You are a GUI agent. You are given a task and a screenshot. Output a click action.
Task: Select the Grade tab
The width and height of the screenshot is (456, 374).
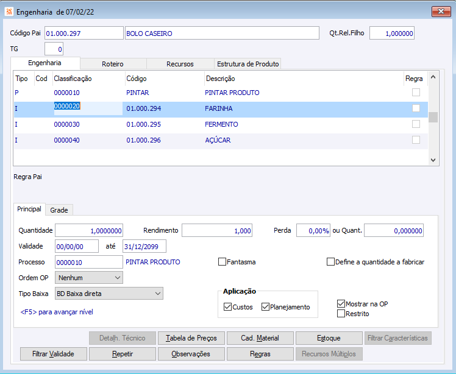coord(59,210)
